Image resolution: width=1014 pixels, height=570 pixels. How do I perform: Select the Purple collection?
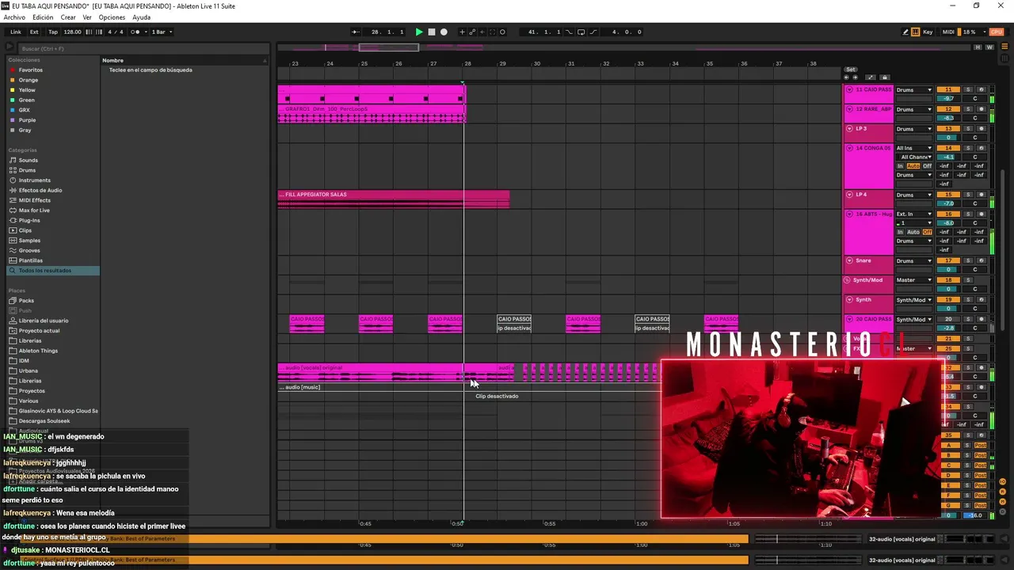28,120
